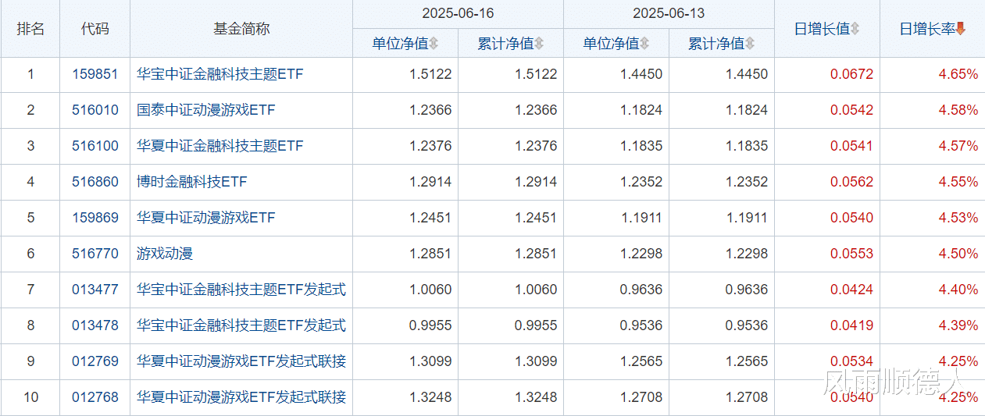Click rank number 6 cell

pos(30,254)
